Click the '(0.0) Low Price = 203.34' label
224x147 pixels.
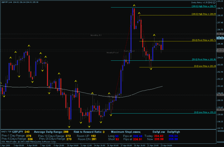205,66
